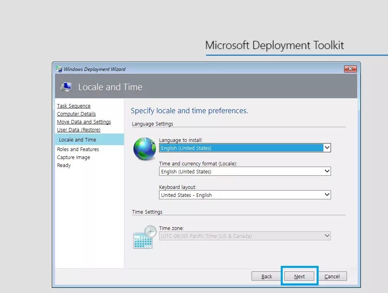Click the Back button
The image size is (388, 293).
click(266, 276)
